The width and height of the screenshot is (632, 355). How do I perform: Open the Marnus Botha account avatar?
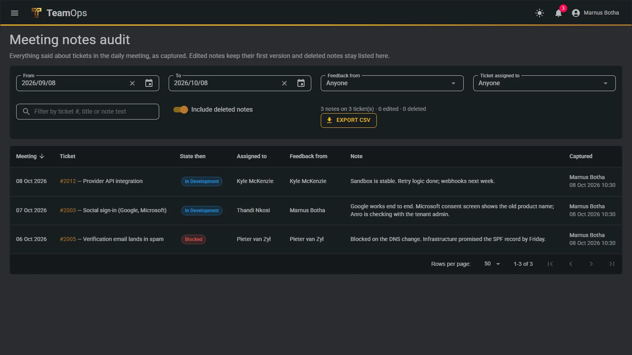(576, 13)
